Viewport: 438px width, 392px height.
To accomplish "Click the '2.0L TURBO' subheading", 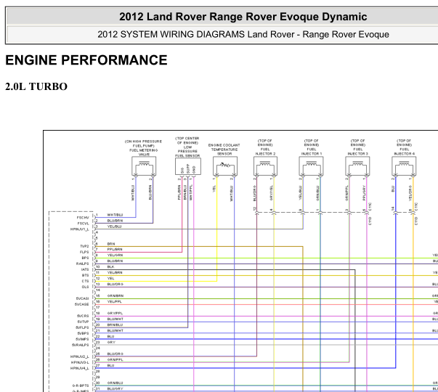I will 36,86.
